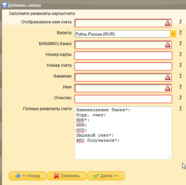Click warning icon in Отображаемое имя счета field

point(167,23)
